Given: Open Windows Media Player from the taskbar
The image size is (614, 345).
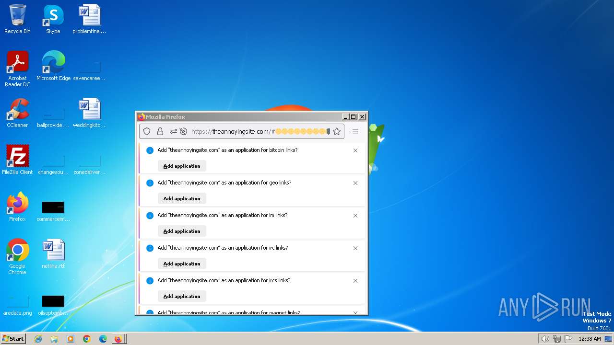Looking at the screenshot, I should [71, 339].
